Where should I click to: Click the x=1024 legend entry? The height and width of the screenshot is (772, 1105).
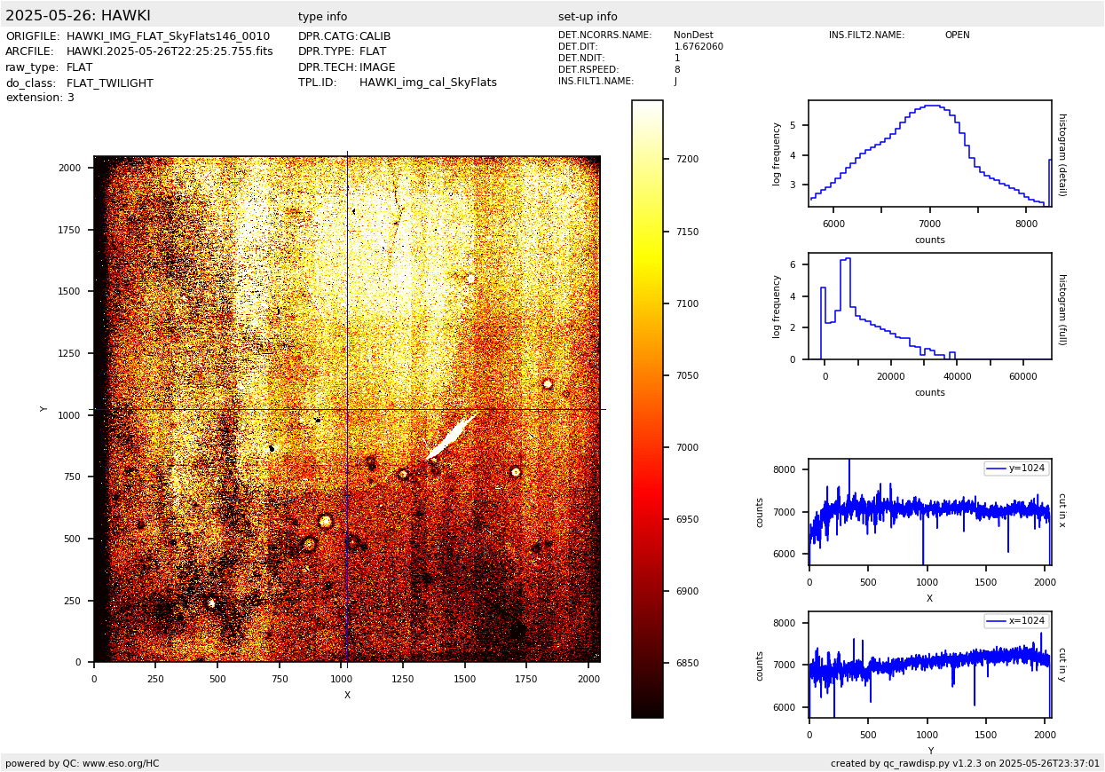pos(1016,621)
